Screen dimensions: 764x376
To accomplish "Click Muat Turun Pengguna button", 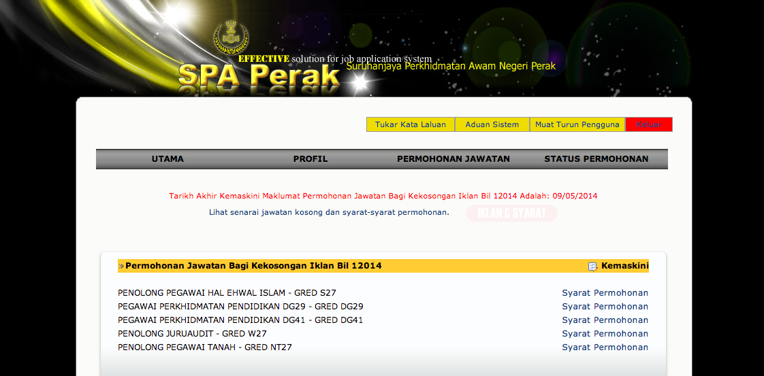I will 577,124.
